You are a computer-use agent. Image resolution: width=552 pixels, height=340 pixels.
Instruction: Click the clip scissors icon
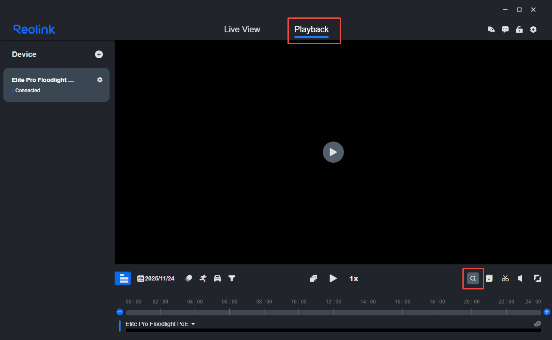tap(505, 278)
